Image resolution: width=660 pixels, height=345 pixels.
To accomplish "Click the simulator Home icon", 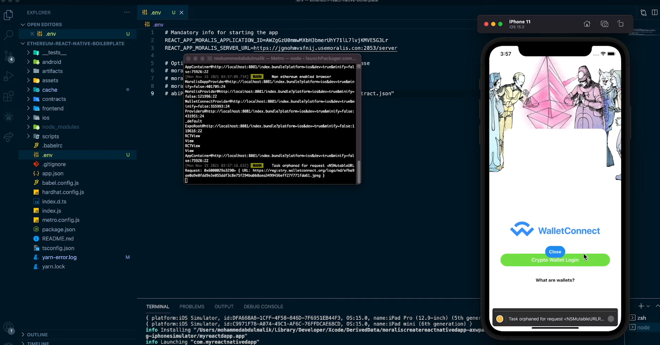I will [587, 24].
